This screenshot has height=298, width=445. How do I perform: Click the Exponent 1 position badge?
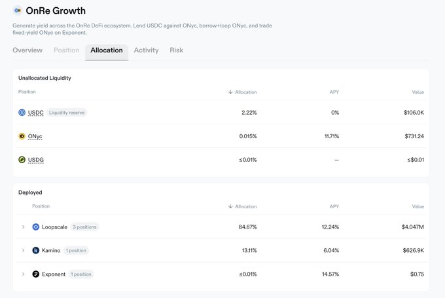81,274
